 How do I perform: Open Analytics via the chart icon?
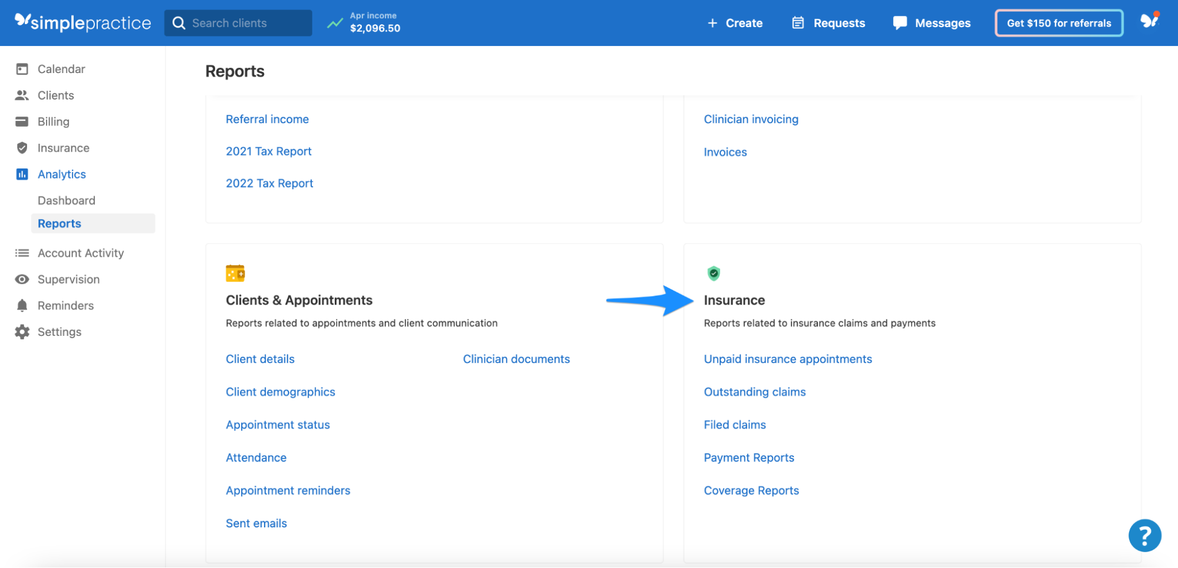pyautogui.click(x=22, y=174)
